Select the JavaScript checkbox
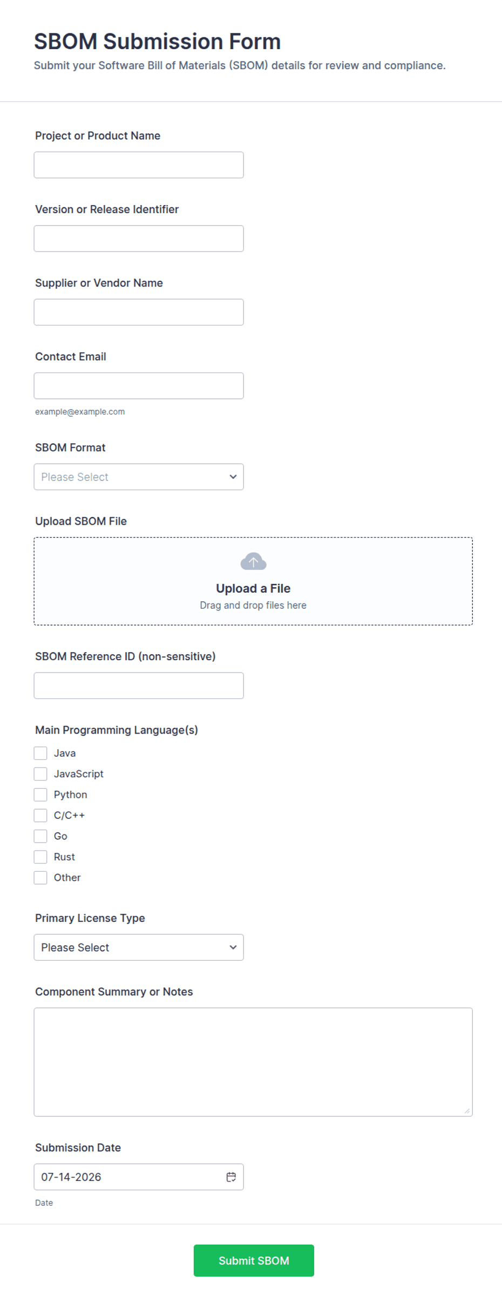This screenshot has width=502, height=1303. click(40, 774)
